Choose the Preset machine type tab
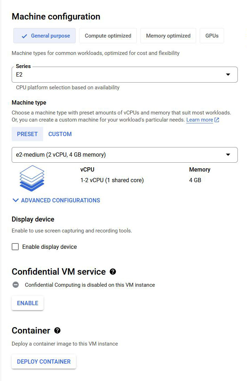The image size is (247, 381). (x=27, y=134)
